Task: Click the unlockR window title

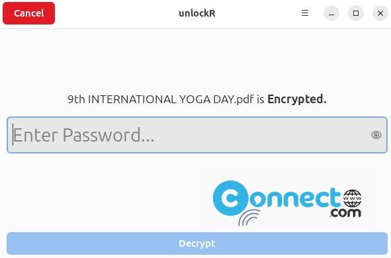Action: coord(197,13)
